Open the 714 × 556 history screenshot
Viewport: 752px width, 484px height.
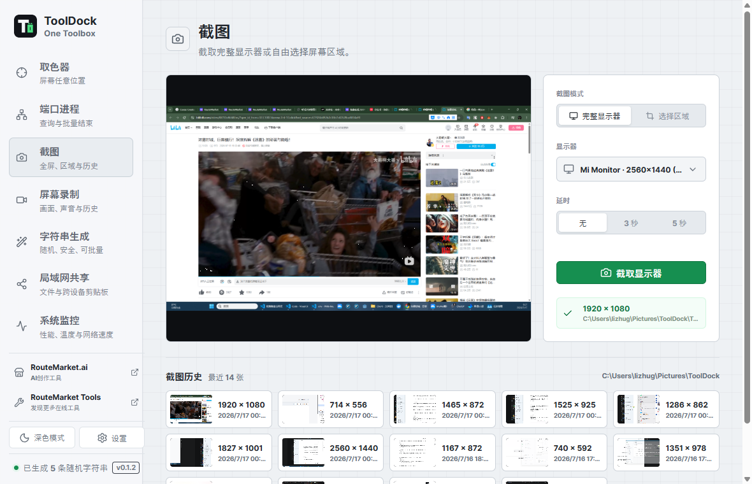click(x=331, y=409)
